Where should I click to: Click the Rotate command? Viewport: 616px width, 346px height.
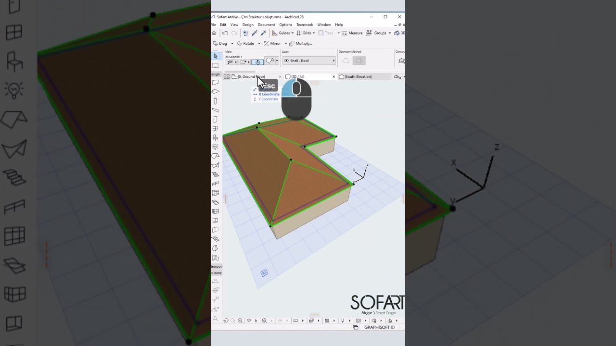(245, 43)
